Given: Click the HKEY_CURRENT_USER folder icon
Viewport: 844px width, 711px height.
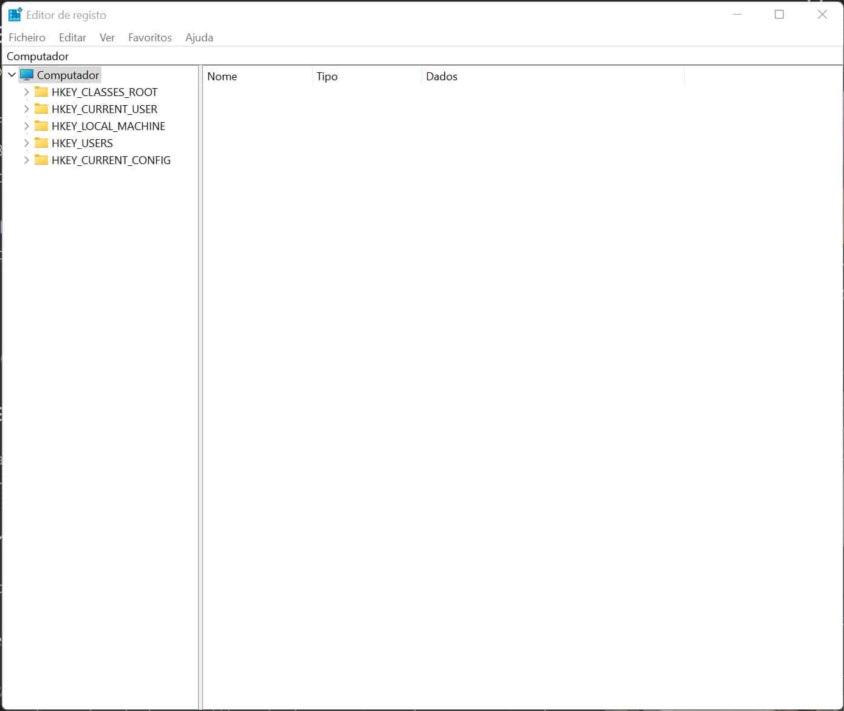Looking at the screenshot, I should click(x=41, y=109).
